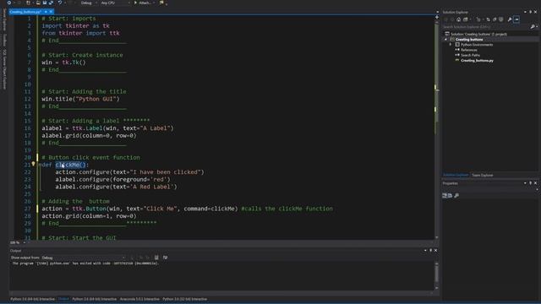Click the Server Explorer side tab
This screenshot has width=541, height=304.
coord(4,19)
